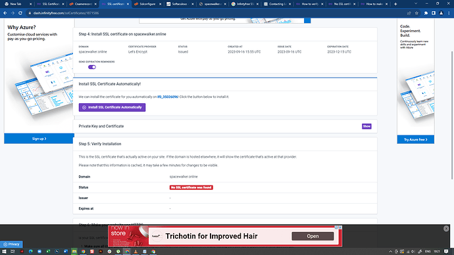Open the browser side panel icon
Viewport: 454px width, 255px height.
434,13
